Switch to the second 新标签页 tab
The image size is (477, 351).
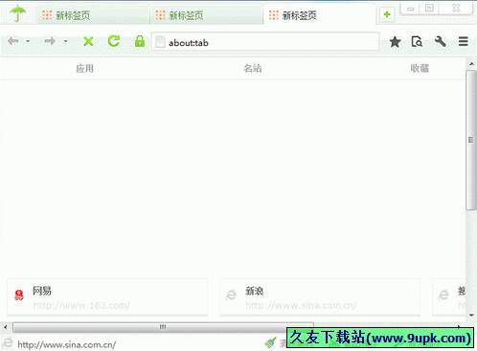tap(206, 15)
